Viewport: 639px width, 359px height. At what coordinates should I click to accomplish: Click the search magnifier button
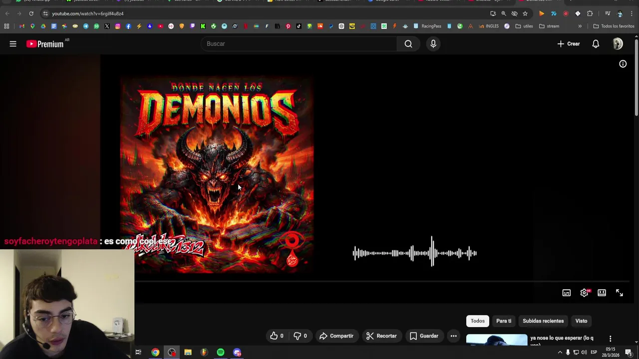(x=408, y=44)
